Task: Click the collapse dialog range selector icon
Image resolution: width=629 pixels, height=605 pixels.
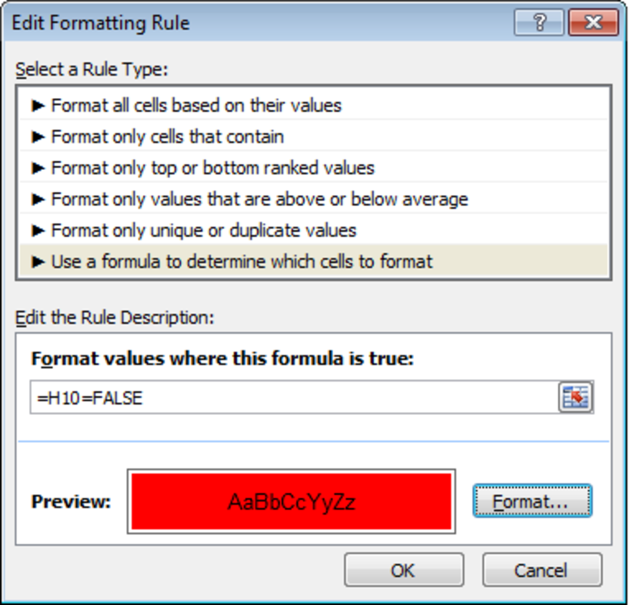Action: (576, 397)
